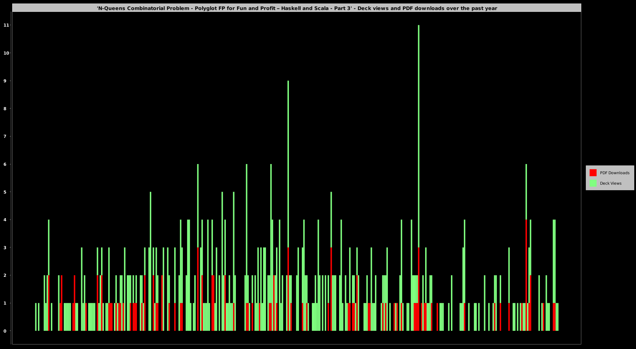Click the green Deck Views legend swatch
636x349 pixels.
click(593, 183)
